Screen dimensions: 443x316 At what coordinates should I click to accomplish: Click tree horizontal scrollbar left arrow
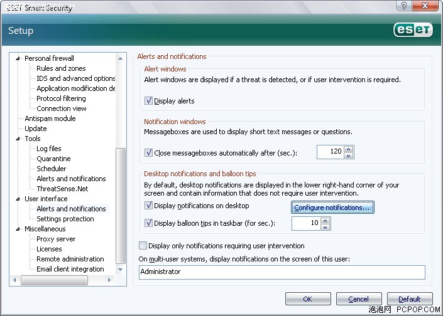[14, 280]
